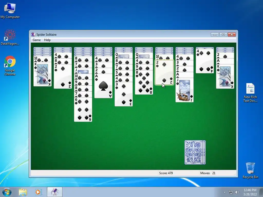
Task: Select the 4 of spades in the second column
Action: click(x=63, y=55)
